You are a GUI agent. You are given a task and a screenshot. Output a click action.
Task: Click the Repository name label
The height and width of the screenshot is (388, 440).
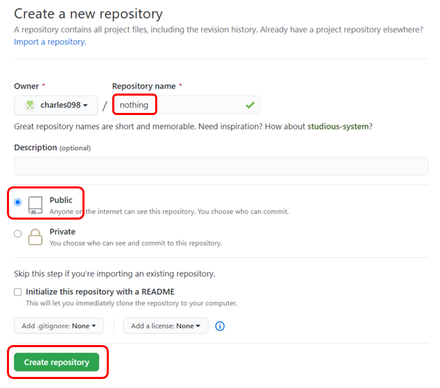(x=144, y=86)
